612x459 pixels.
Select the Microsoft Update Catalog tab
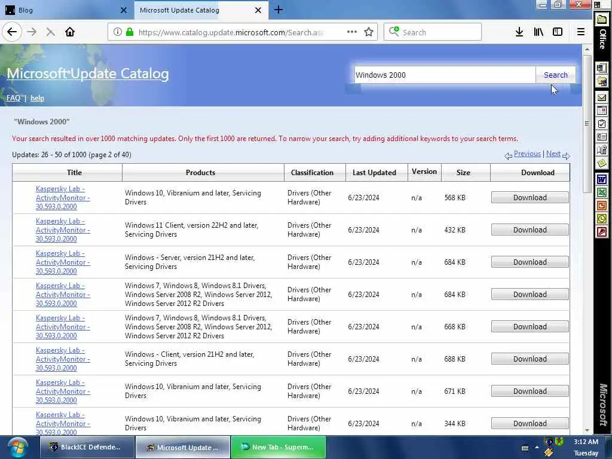pos(201,10)
